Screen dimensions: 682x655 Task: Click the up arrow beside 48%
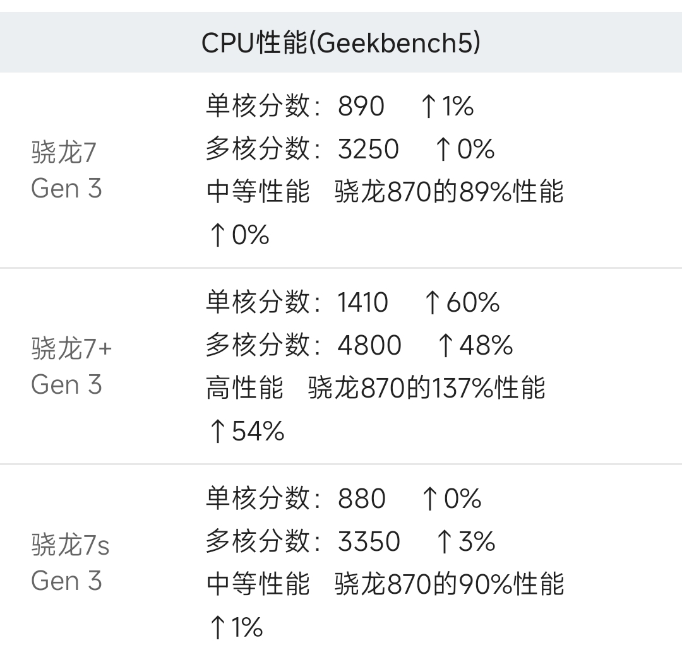(x=446, y=345)
